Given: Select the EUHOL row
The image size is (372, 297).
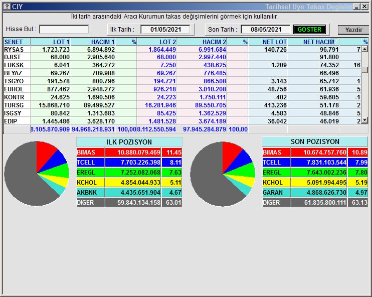Looking at the screenshot, I should (182, 89).
